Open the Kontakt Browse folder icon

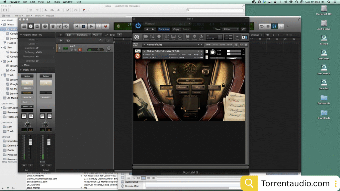point(145,36)
